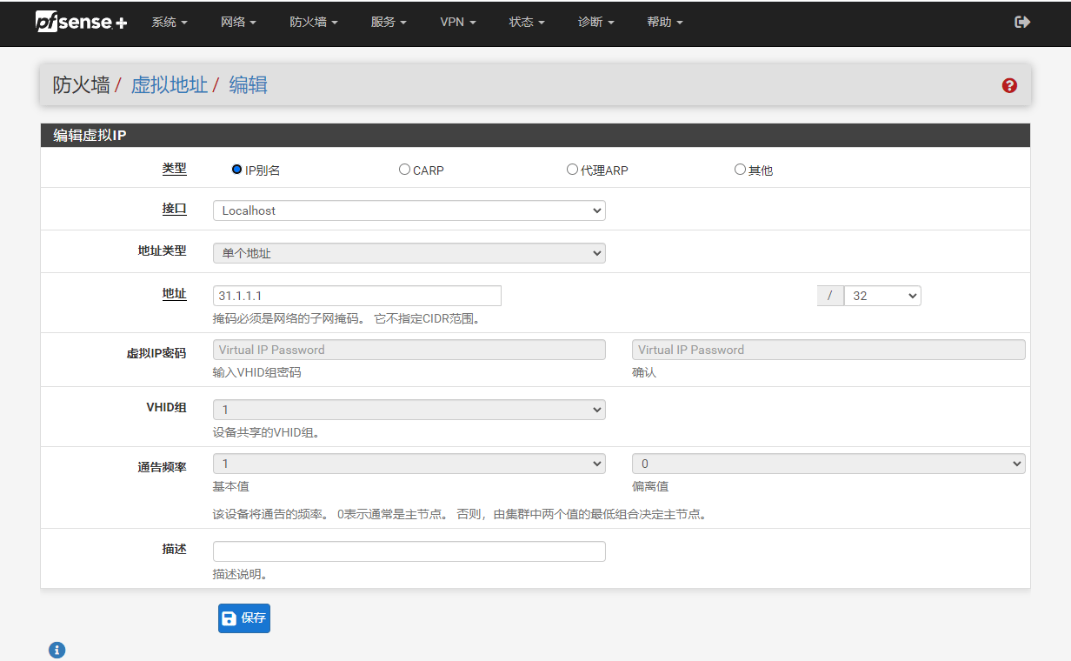The image size is (1071, 661).
Task: Go to 虚拟地址 breadcrumb link
Action: (x=169, y=85)
